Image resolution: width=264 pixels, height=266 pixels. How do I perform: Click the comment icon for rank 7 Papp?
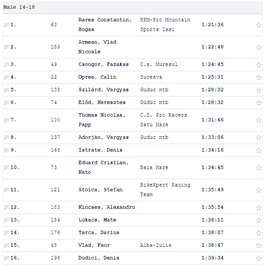click(7, 120)
